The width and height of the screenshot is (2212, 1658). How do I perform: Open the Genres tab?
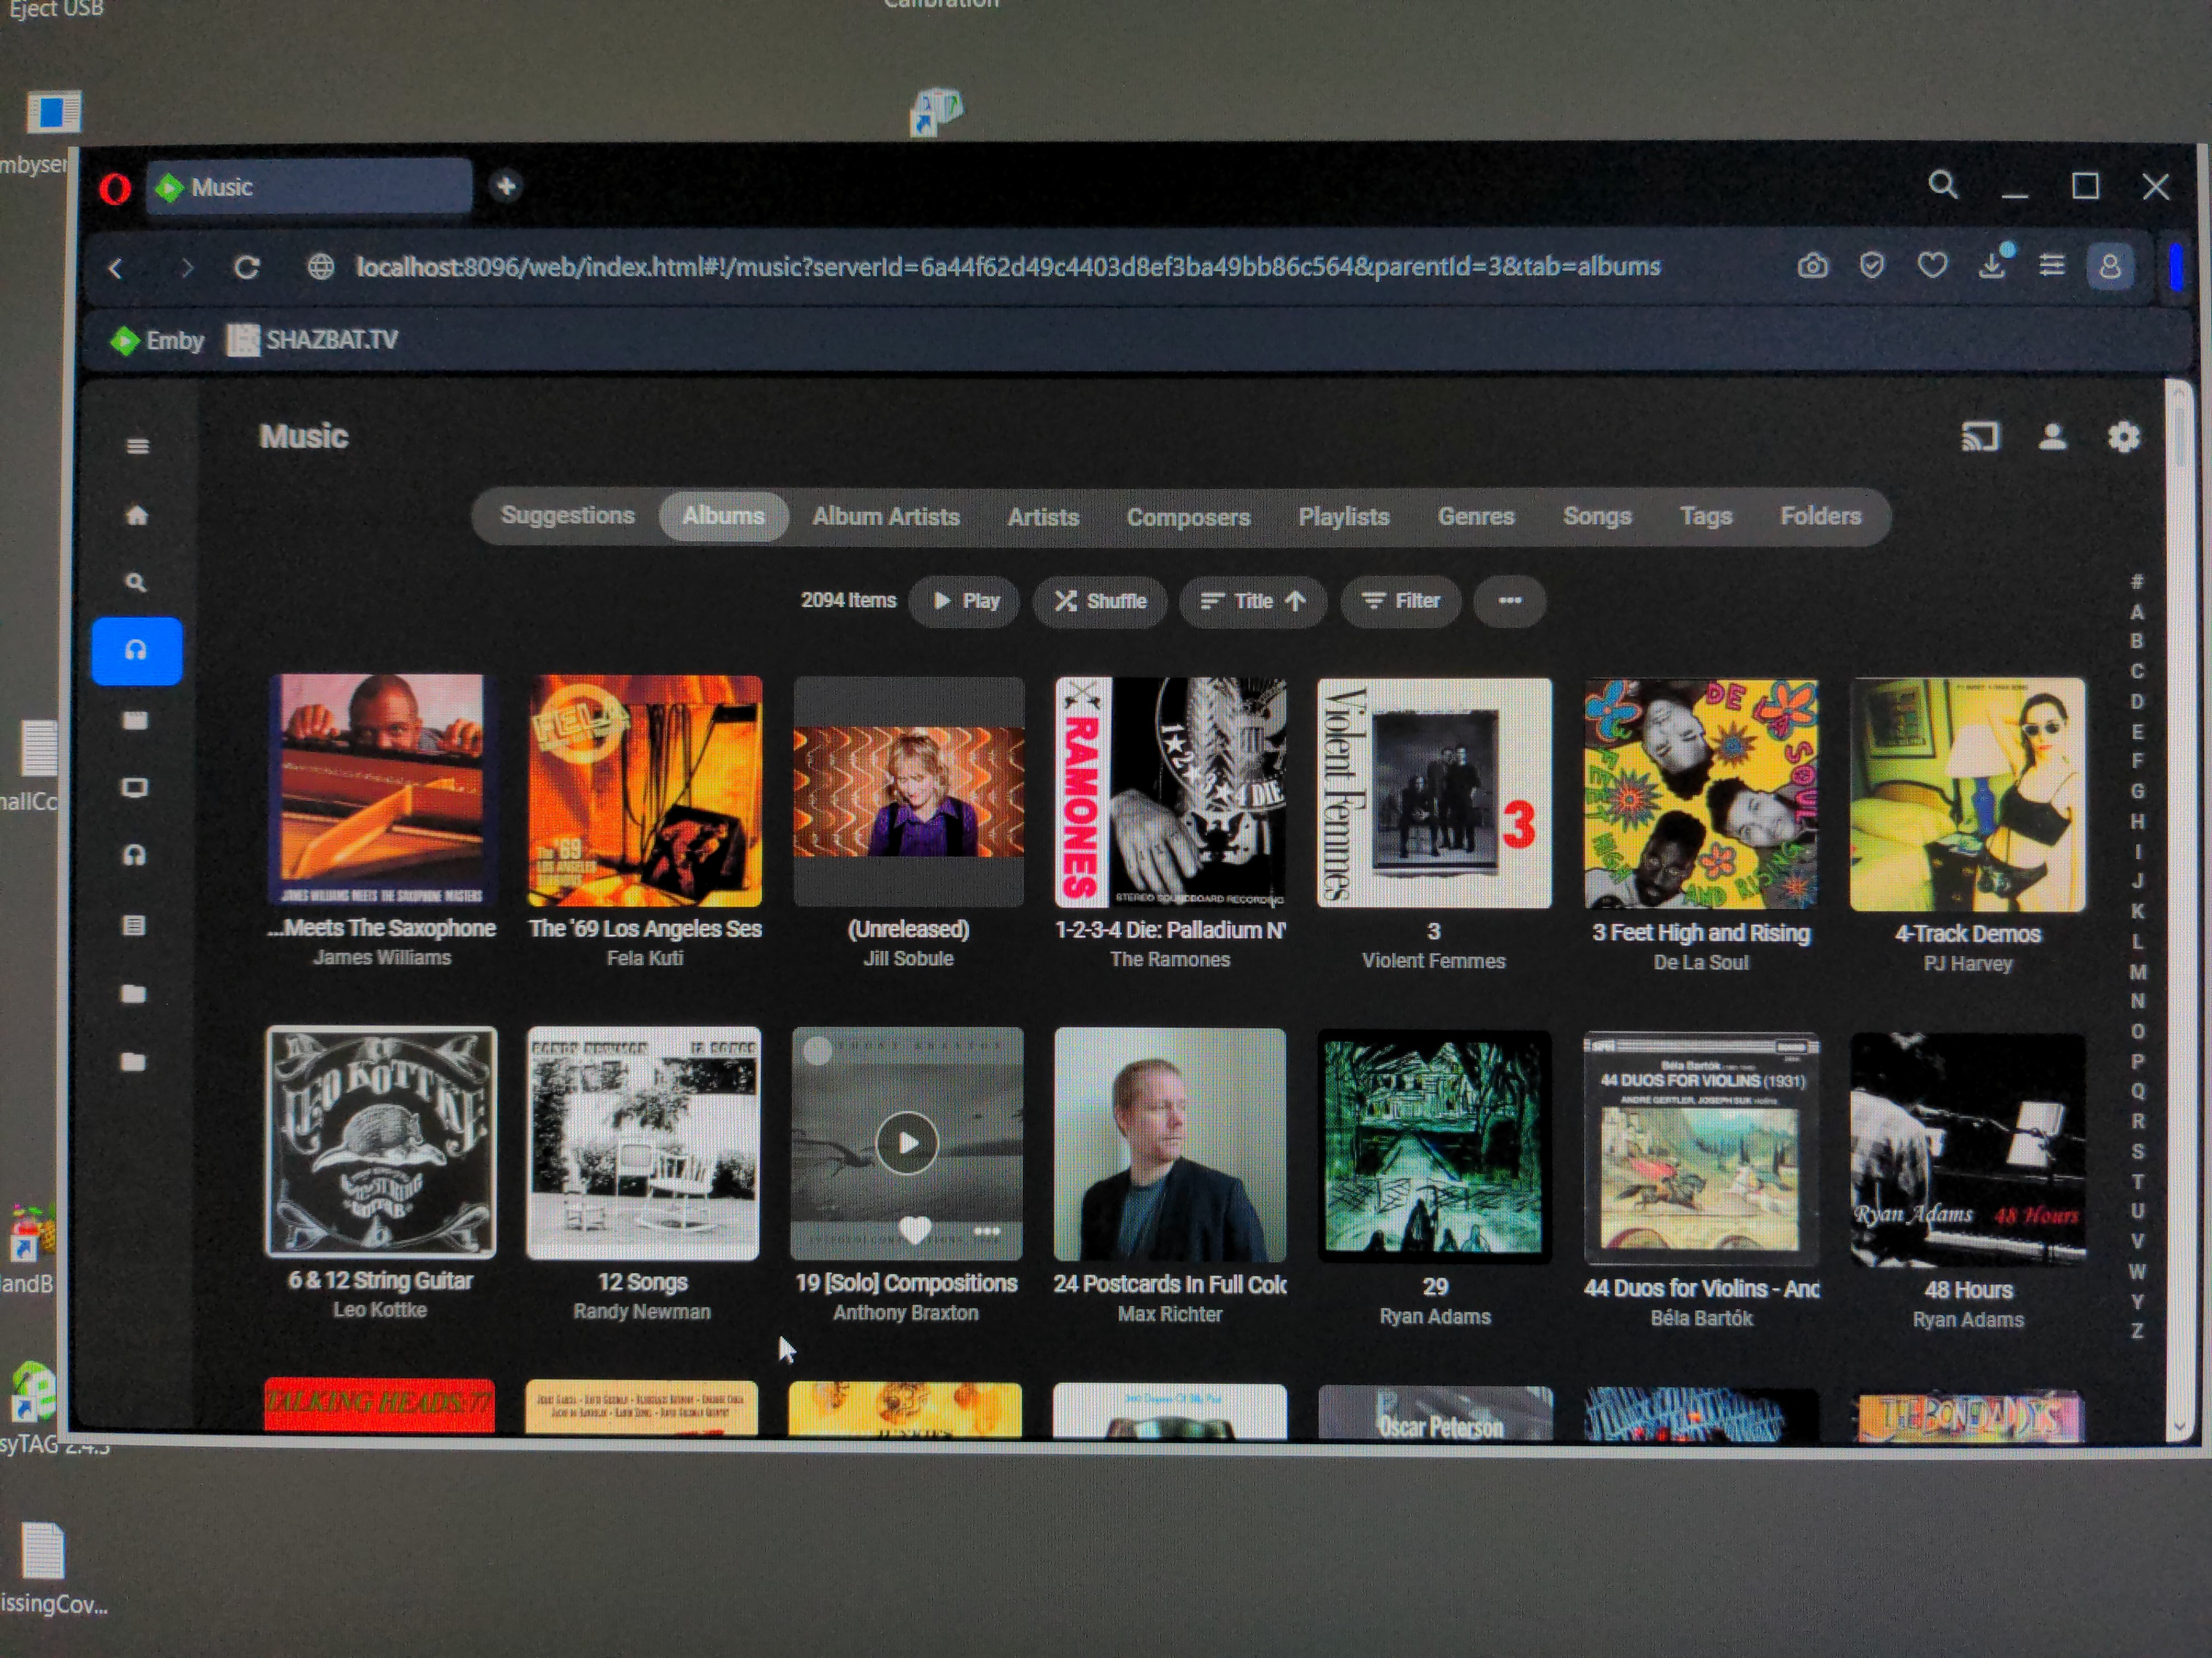1476,517
